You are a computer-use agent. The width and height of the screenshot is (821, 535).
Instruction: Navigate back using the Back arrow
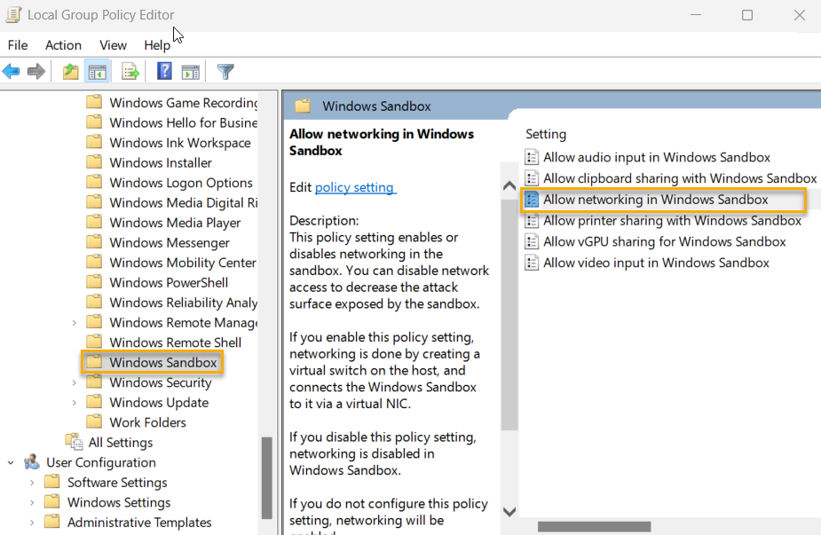12,71
